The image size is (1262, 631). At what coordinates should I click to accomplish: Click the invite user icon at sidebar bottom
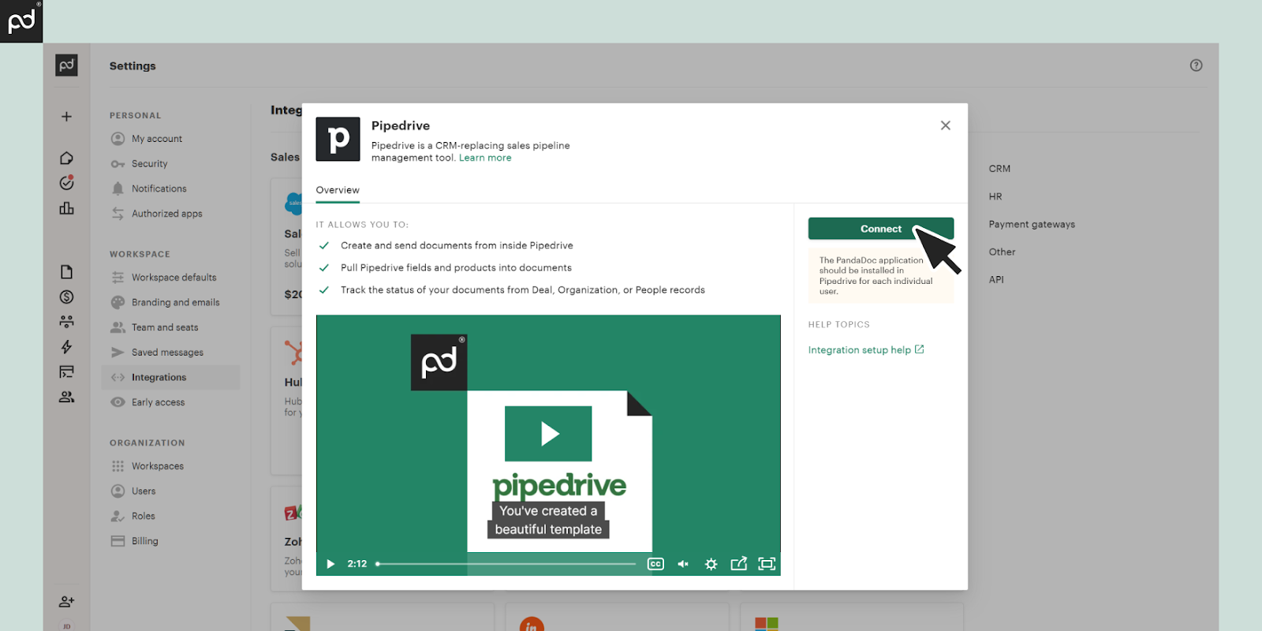(66, 602)
